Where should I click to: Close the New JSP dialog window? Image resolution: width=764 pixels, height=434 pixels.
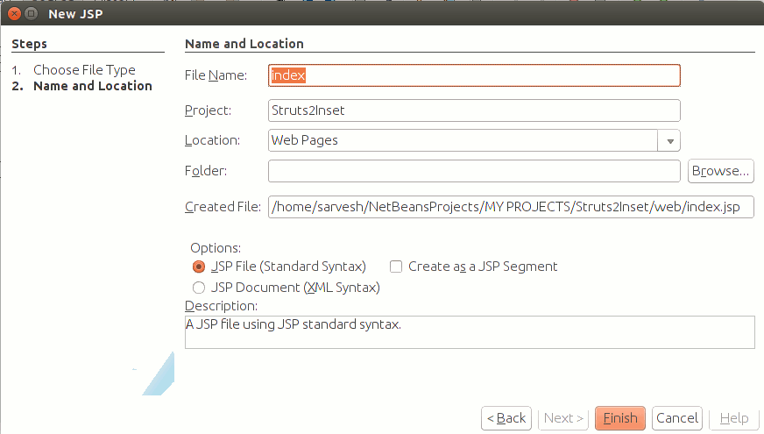point(15,14)
